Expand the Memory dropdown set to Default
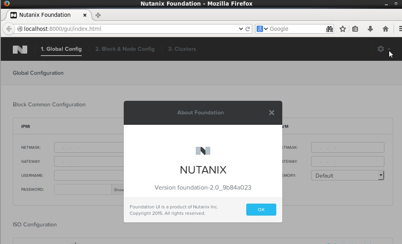The width and height of the screenshot is (402, 244). tap(347, 175)
